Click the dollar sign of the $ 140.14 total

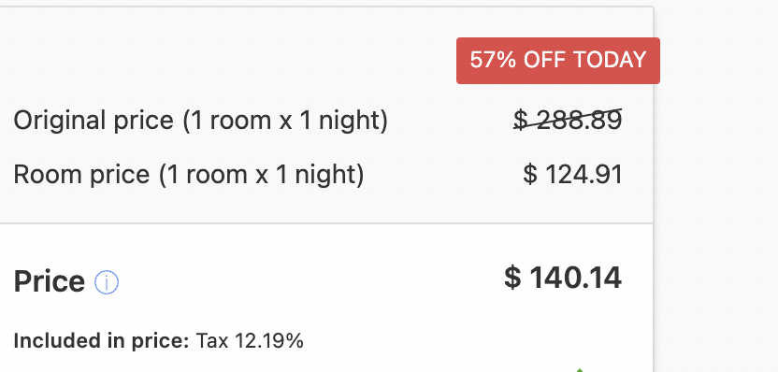click(x=512, y=278)
